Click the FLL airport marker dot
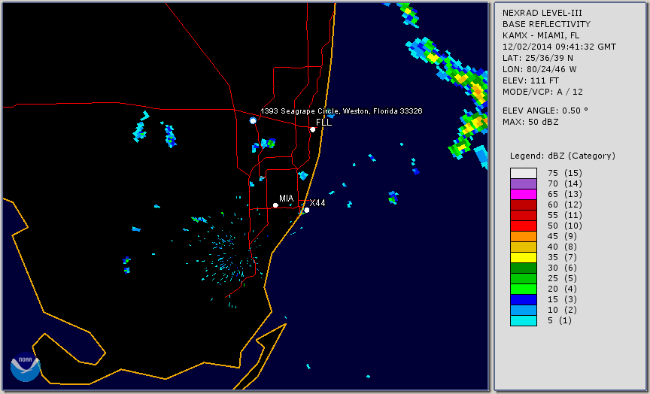This screenshot has height=394, width=650. pos(312,129)
